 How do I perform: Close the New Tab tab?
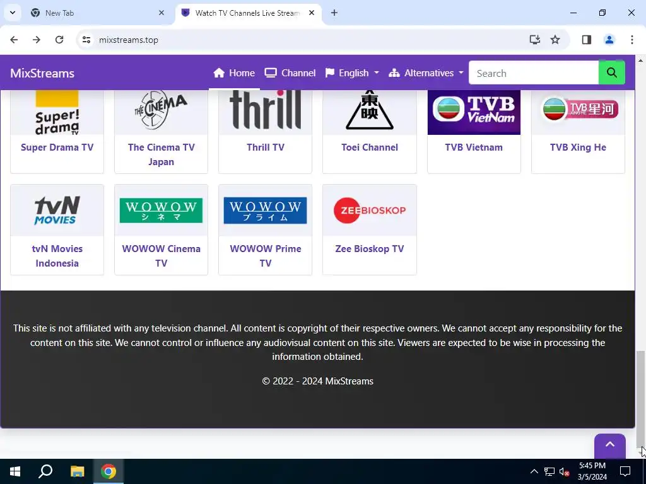coord(161,13)
